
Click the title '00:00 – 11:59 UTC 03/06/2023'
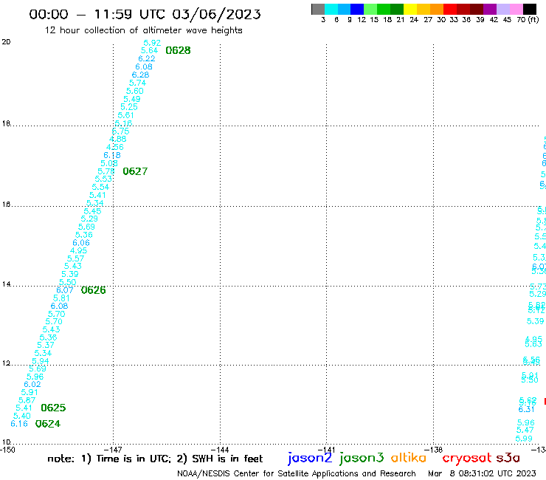click(145, 14)
